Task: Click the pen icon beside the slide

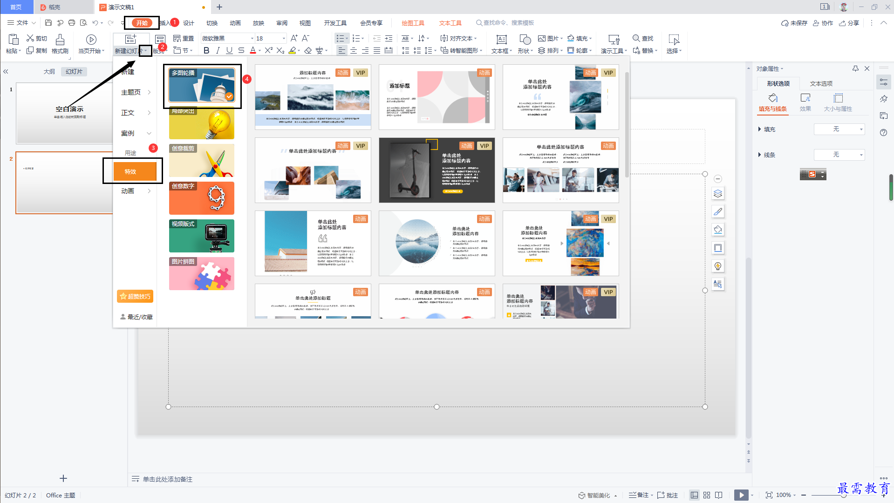Action: pyautogui.click(x=718, y=212)
